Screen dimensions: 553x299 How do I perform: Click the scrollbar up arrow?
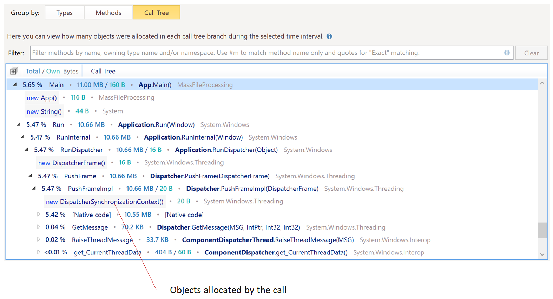pos(542,83)
